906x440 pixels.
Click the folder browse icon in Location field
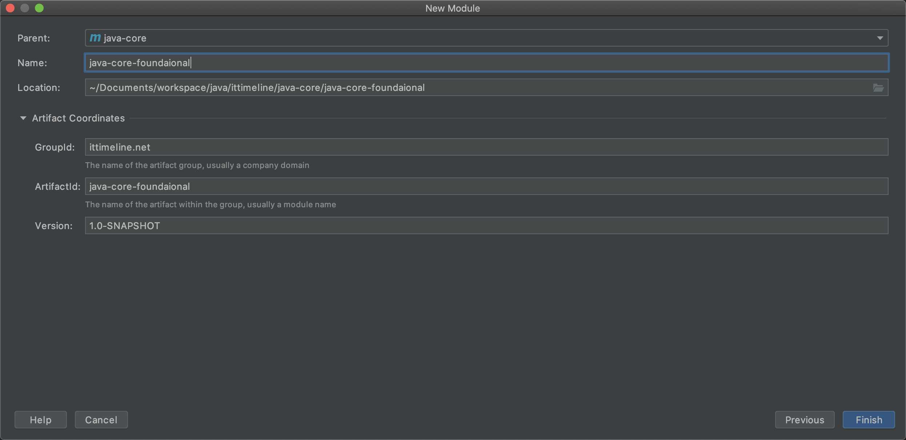878,88
